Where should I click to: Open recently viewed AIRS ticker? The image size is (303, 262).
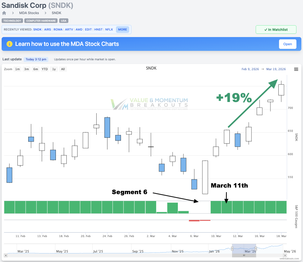(x=48, y=30)
